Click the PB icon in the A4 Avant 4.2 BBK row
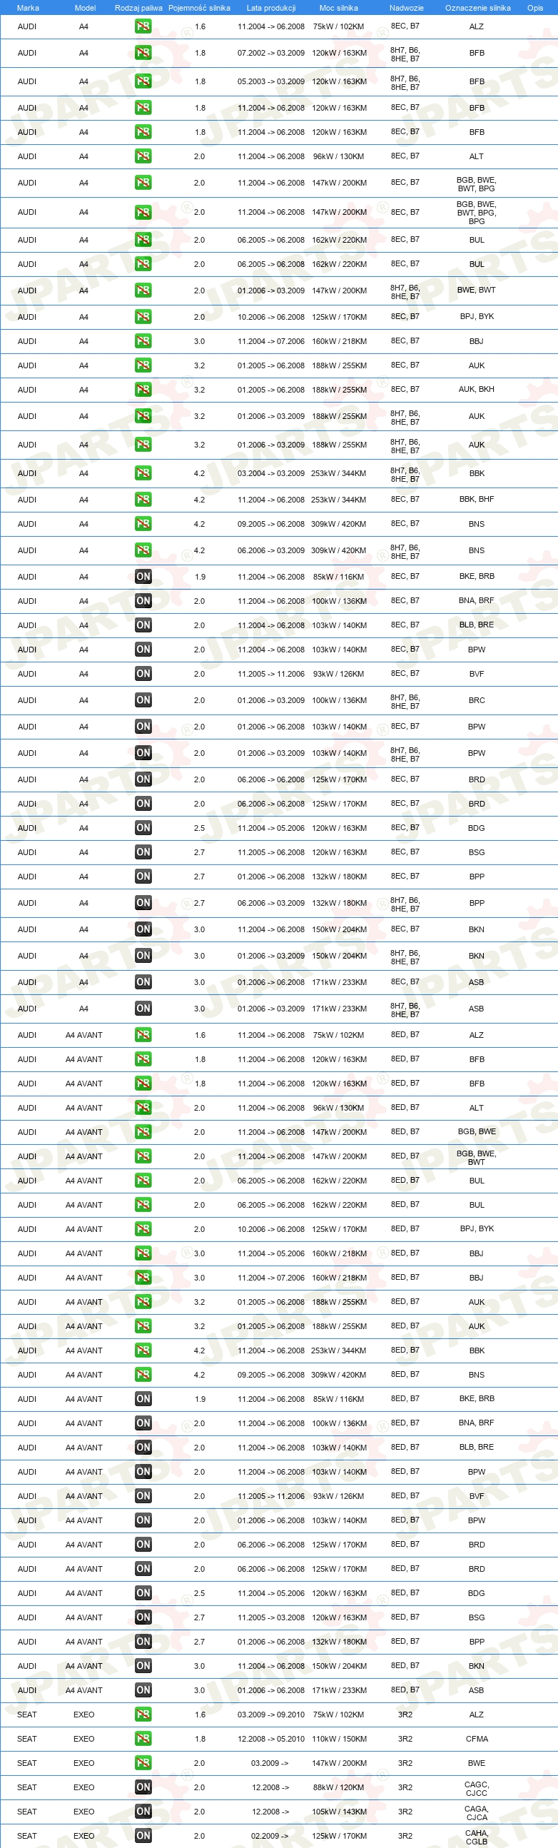Screen dimensions: 558x1848 [x=143, y=1350]
